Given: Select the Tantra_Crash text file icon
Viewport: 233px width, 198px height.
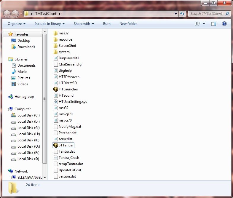Looking at the screenshot, I should tap(55, 158).
